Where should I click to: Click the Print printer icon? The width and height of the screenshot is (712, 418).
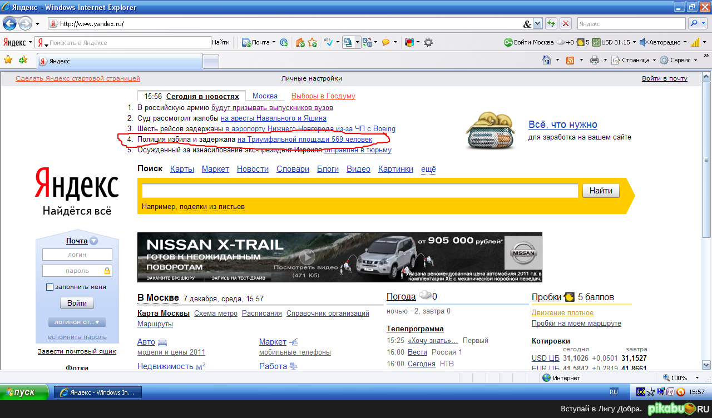tap(594, 60)
